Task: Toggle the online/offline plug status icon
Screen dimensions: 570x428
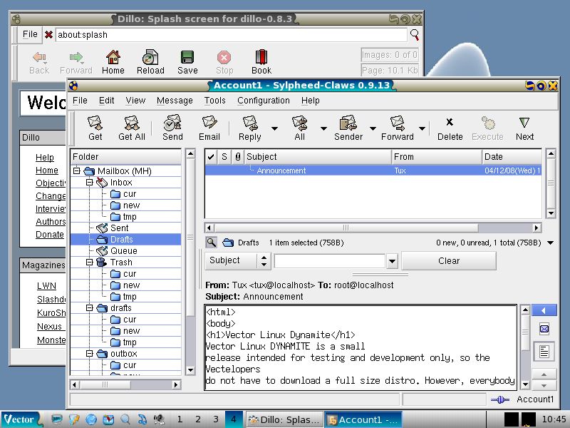Action: [500, 399]
